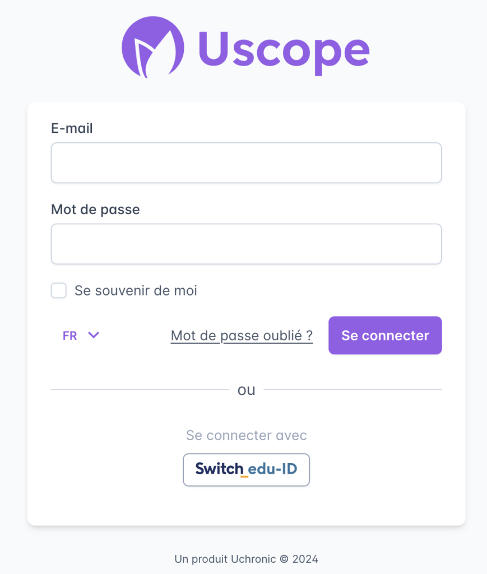Expand the chevron arrow beside FR
The image size is (487, 574).
click(94, 335)
